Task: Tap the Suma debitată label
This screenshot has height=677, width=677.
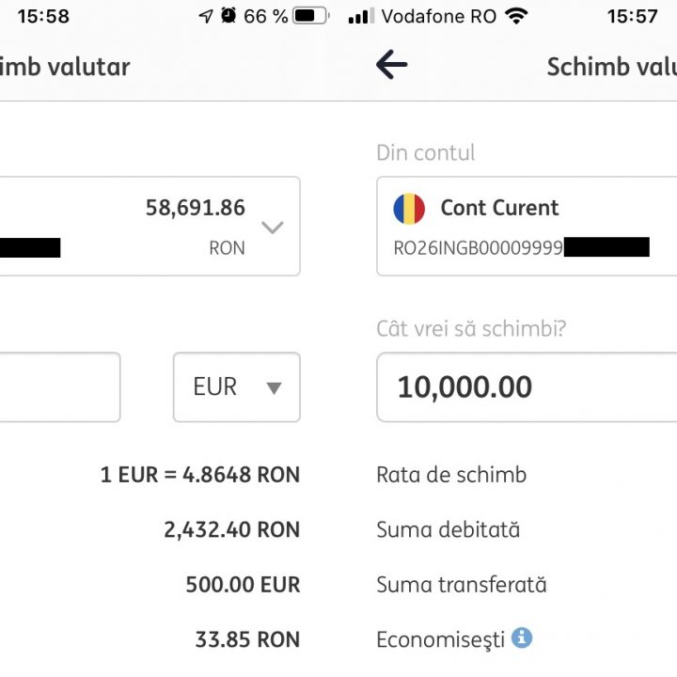Action: (448, 529)
